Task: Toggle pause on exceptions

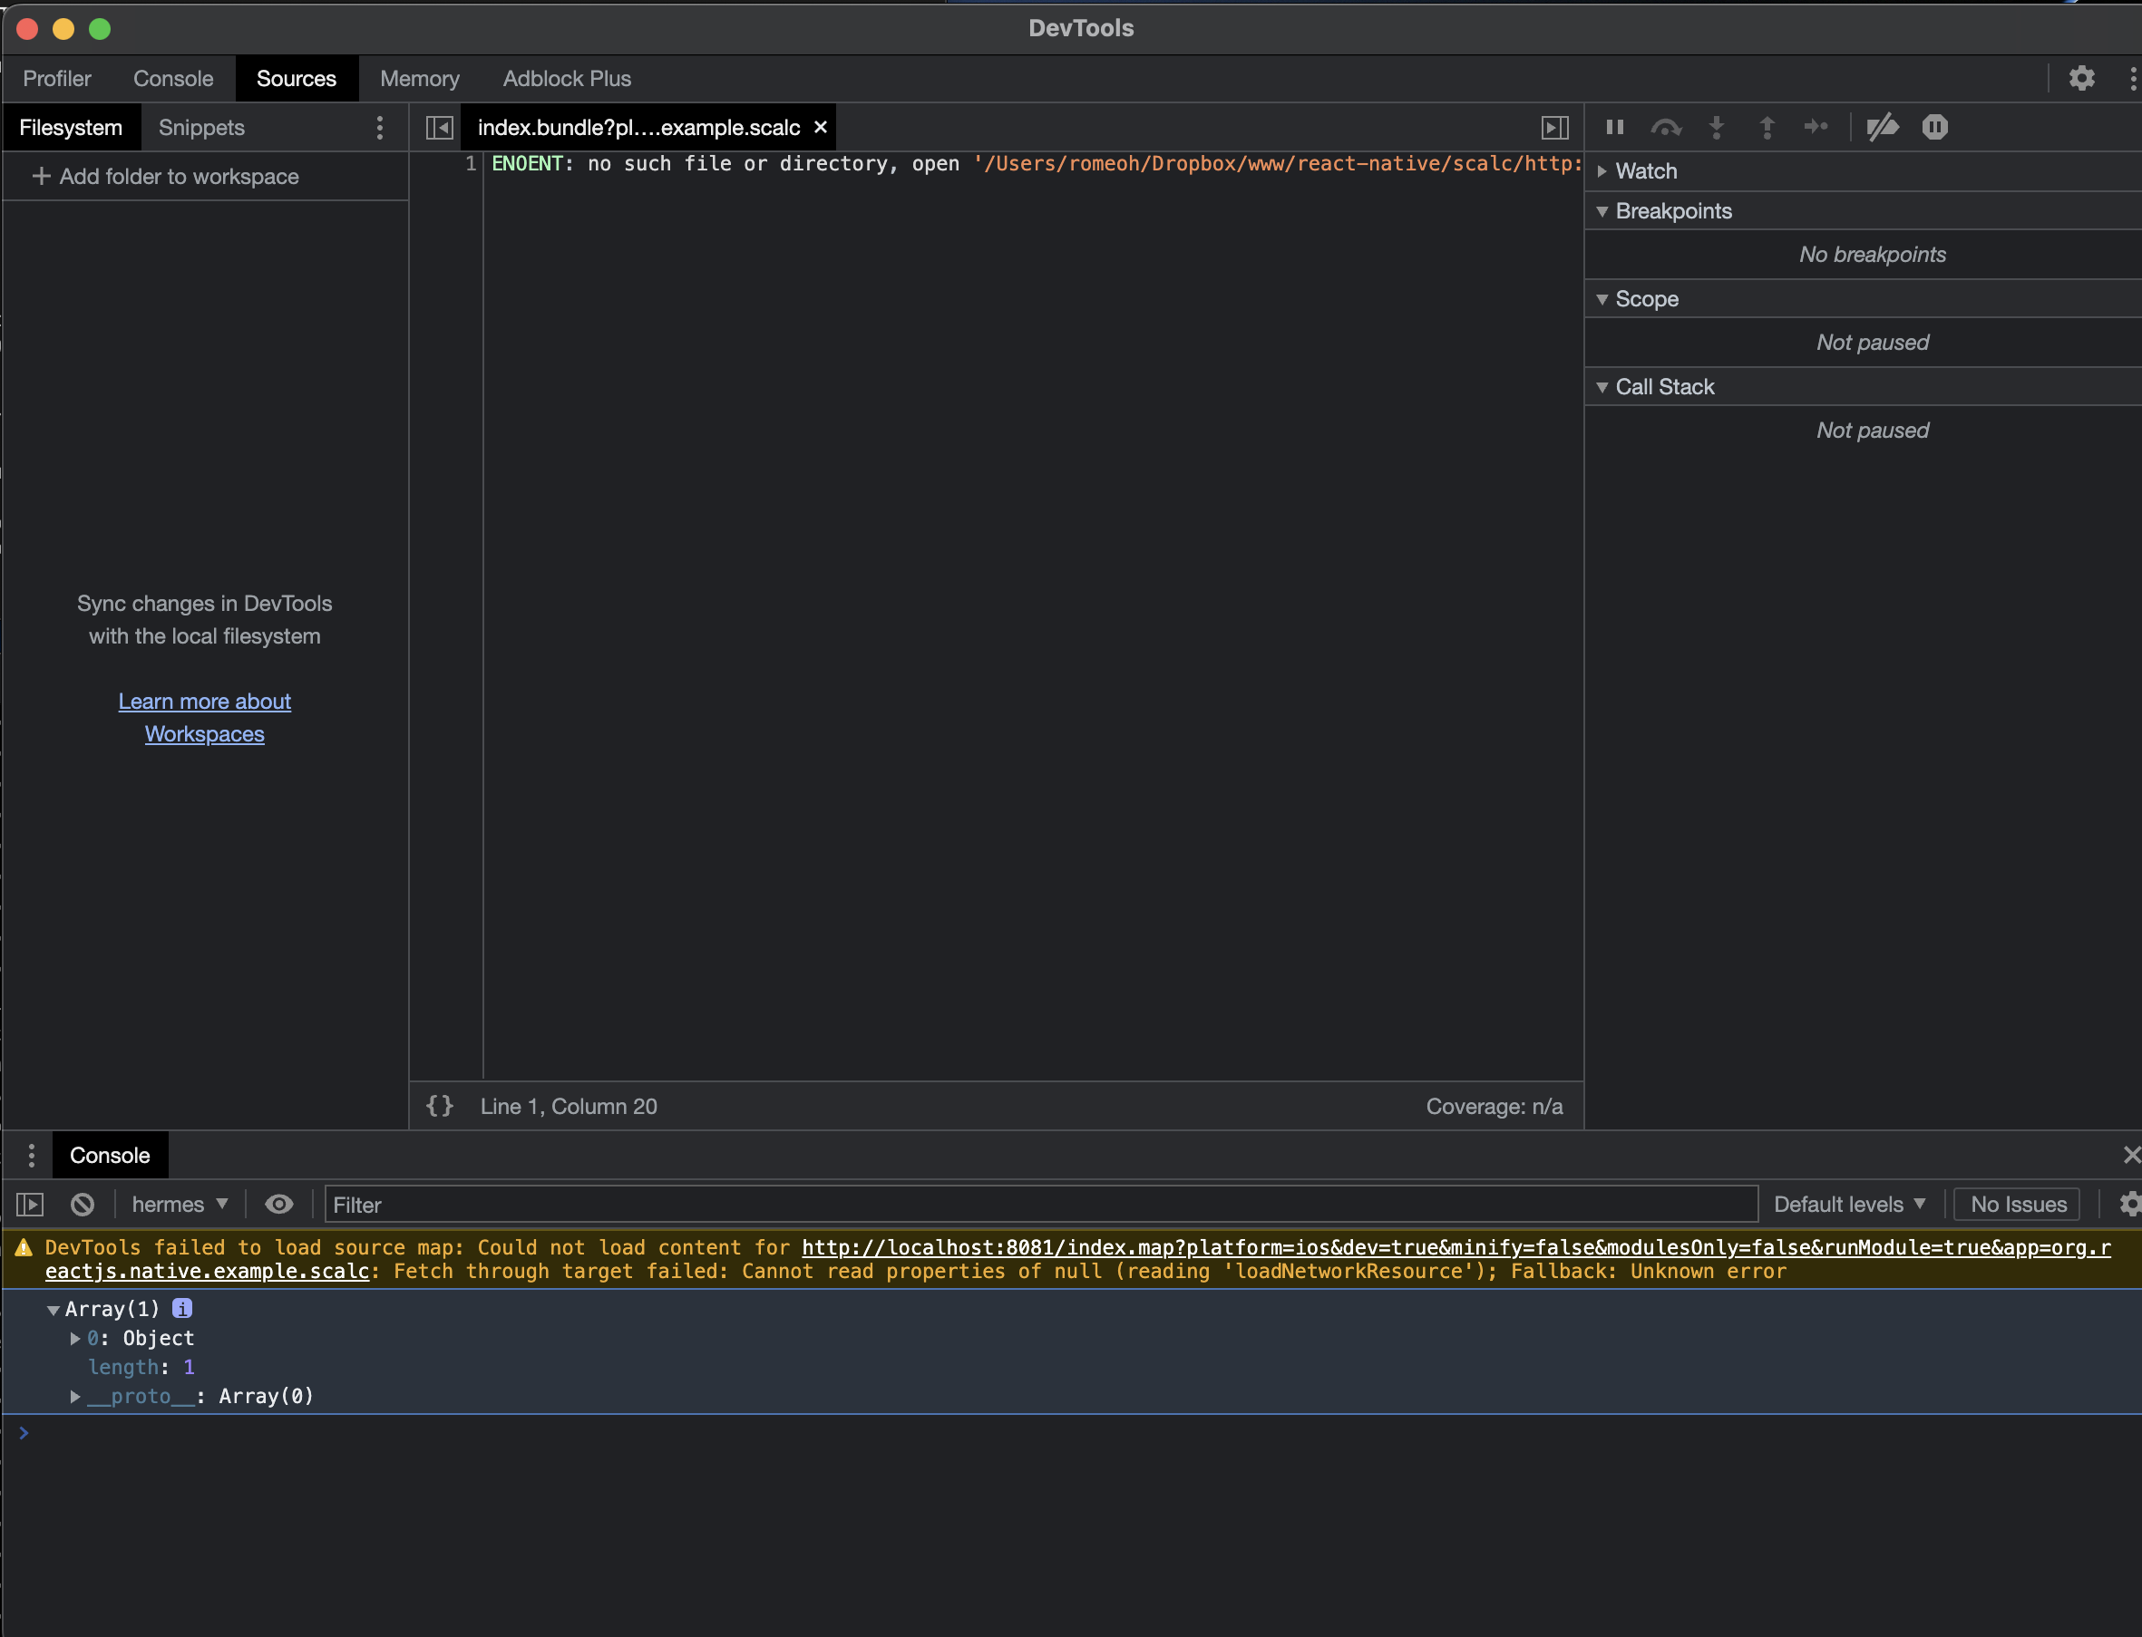Action: point(1934,127)
